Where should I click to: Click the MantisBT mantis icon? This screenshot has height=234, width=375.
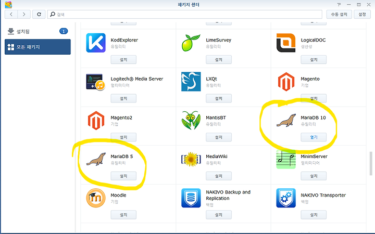pyautogui.click(x=191, y=120)
